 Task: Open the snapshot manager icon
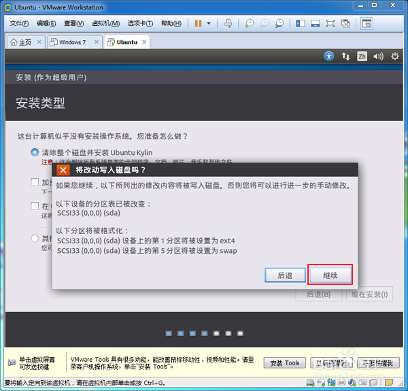click(x=279, y=23)
